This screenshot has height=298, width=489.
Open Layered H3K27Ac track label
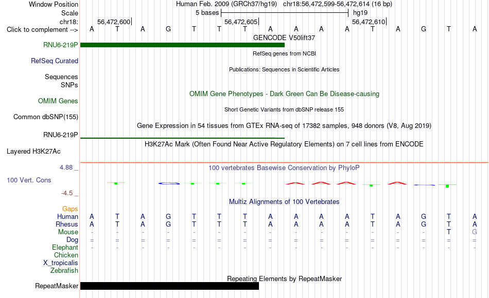[33, 152]
